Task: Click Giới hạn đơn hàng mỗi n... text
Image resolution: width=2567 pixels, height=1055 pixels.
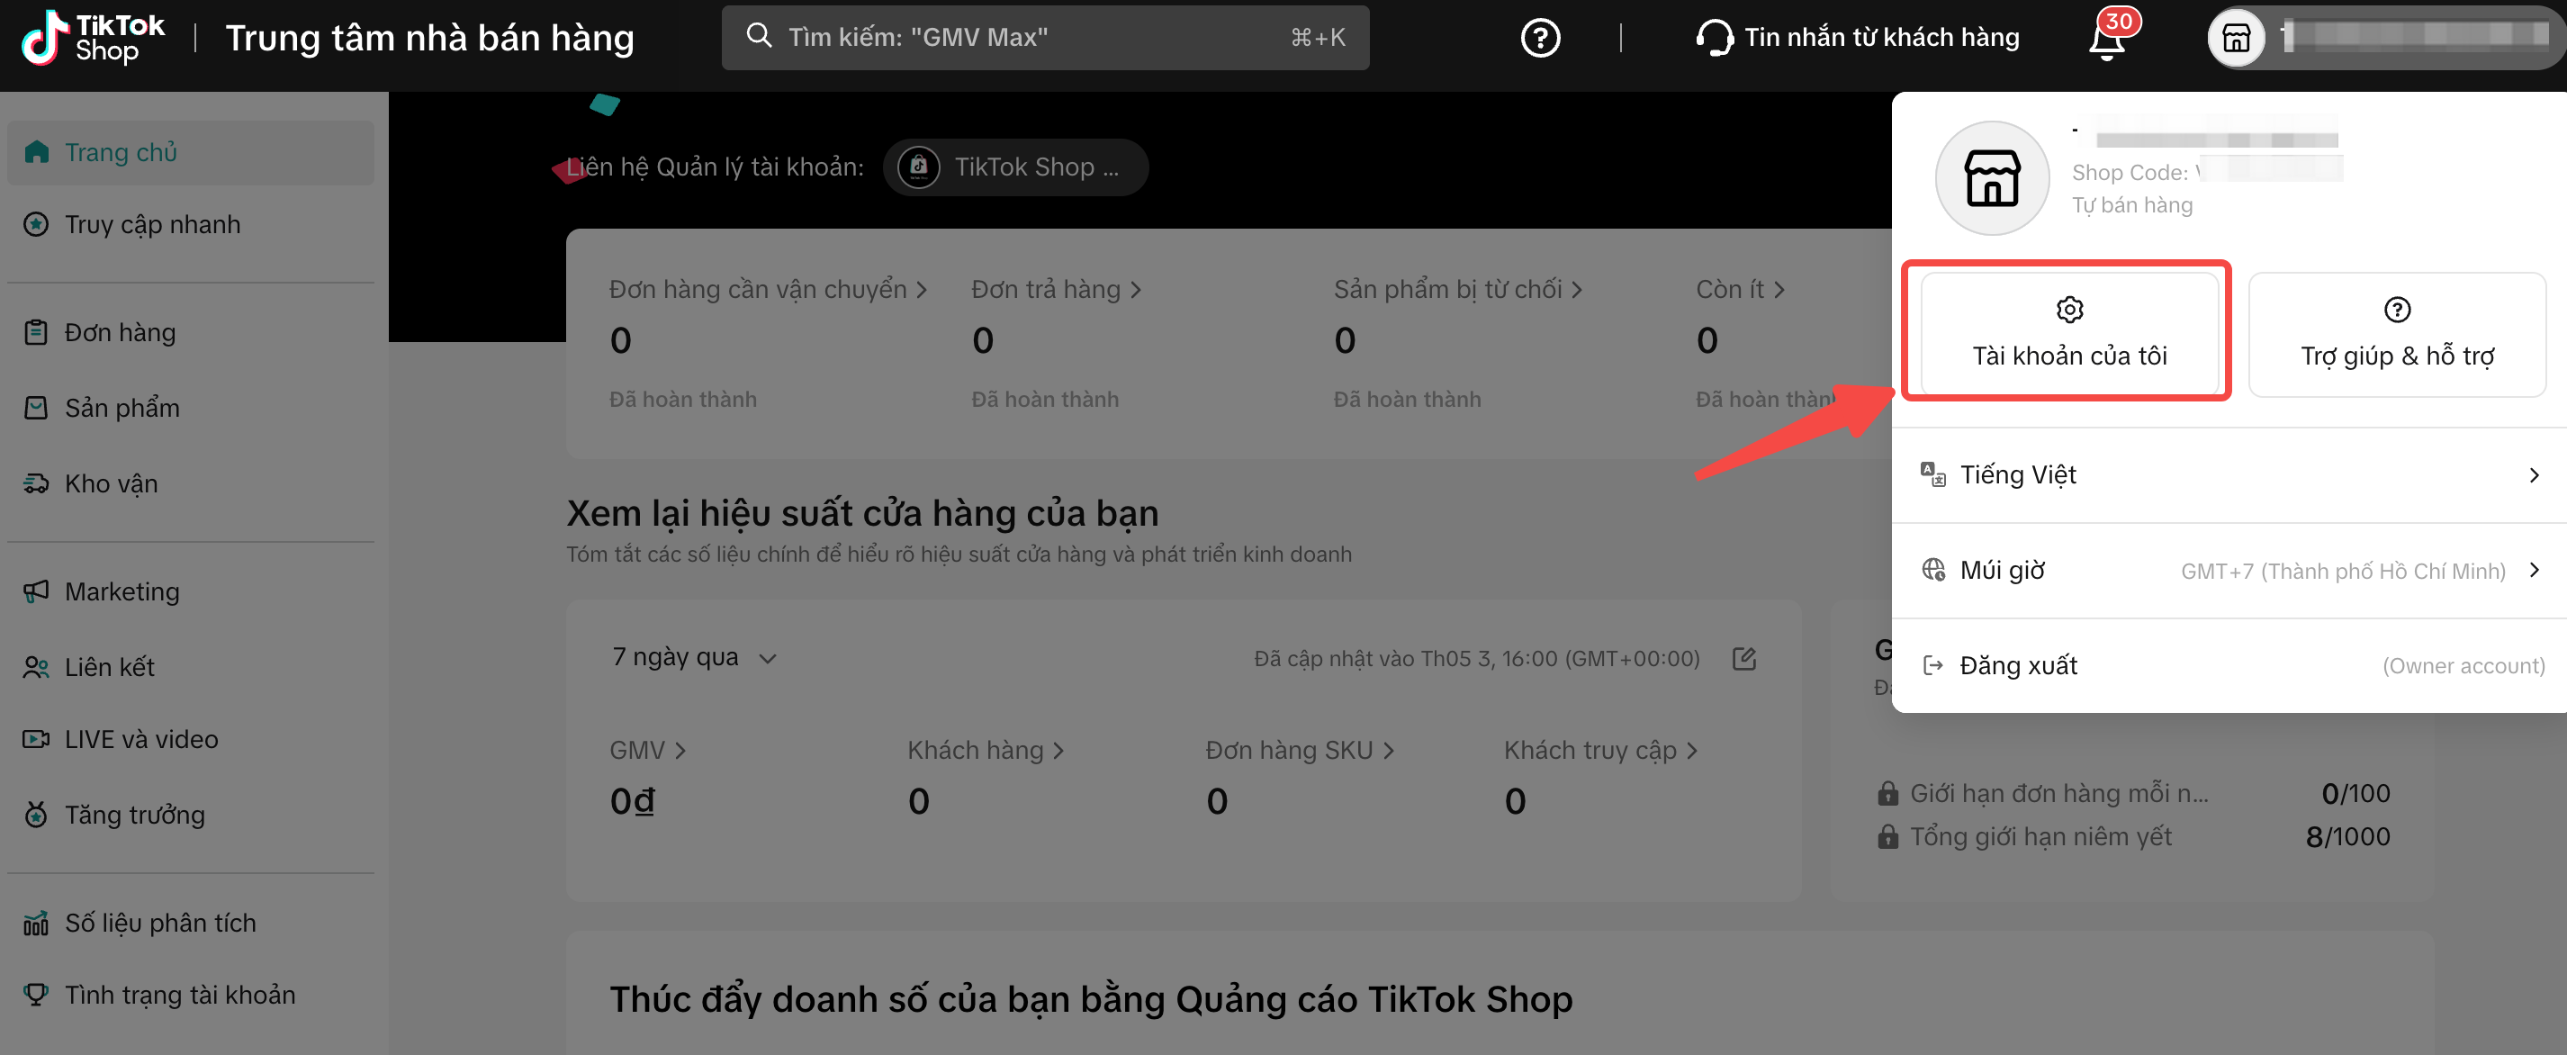Action: point(2058,793)
